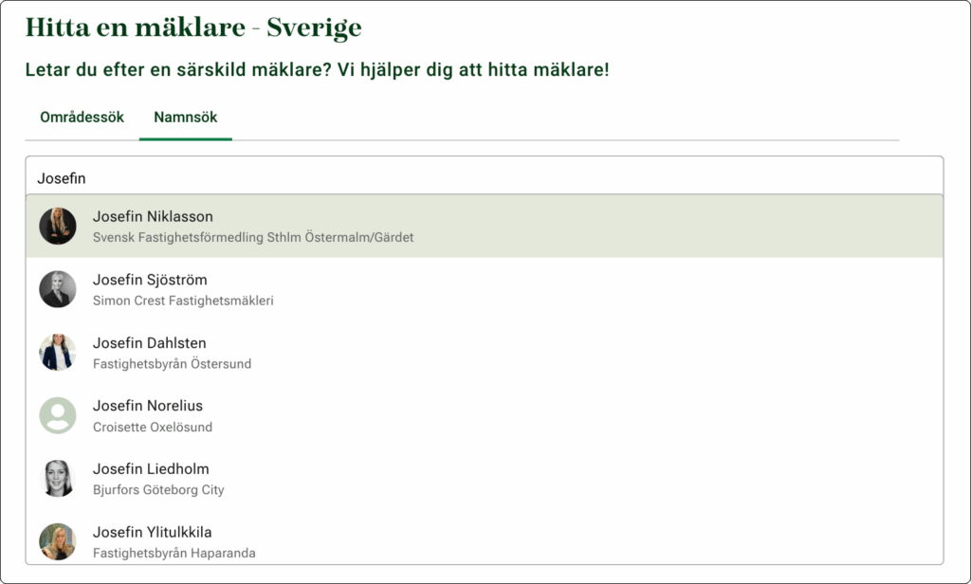Switch to the Områdessök tab
Viewport: 971px width, 584px height.
coord(82,117)
